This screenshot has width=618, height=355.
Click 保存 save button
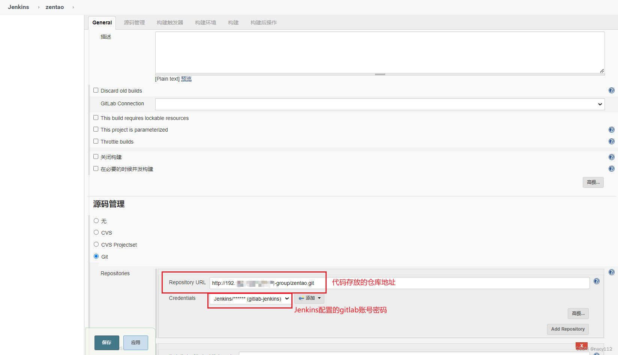pyautogui.click(x=107, y=343)
